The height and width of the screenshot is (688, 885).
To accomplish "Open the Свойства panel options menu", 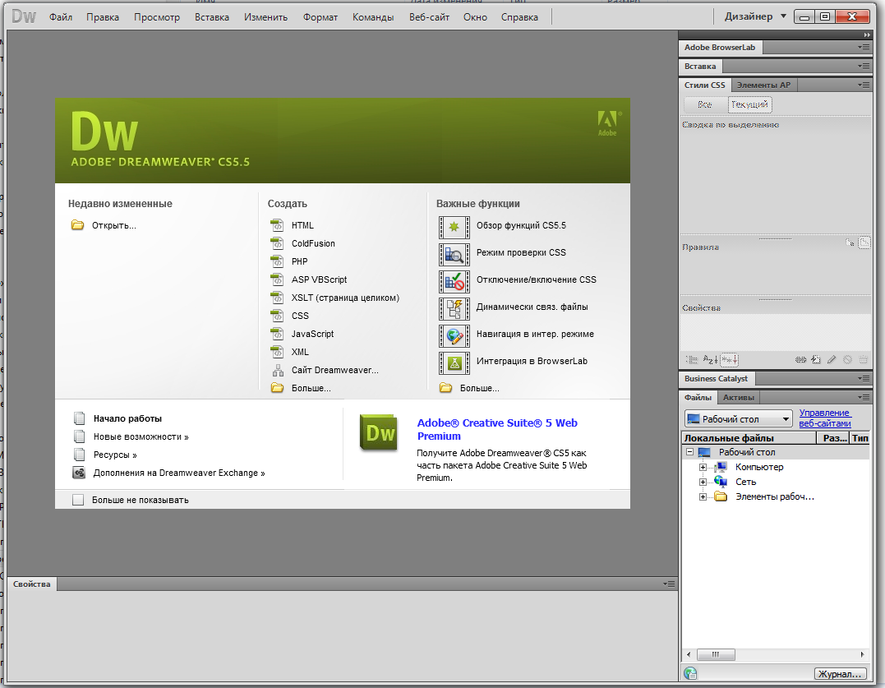I will point(669,584).
